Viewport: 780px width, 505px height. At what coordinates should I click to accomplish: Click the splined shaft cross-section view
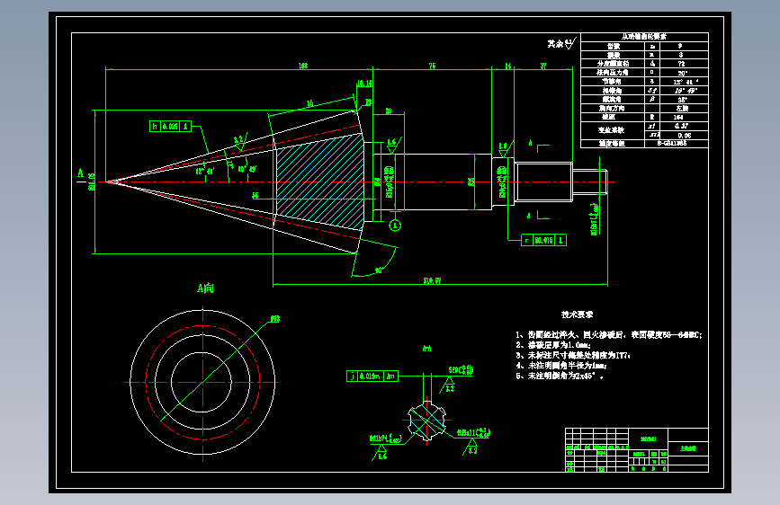click(426, 421)
